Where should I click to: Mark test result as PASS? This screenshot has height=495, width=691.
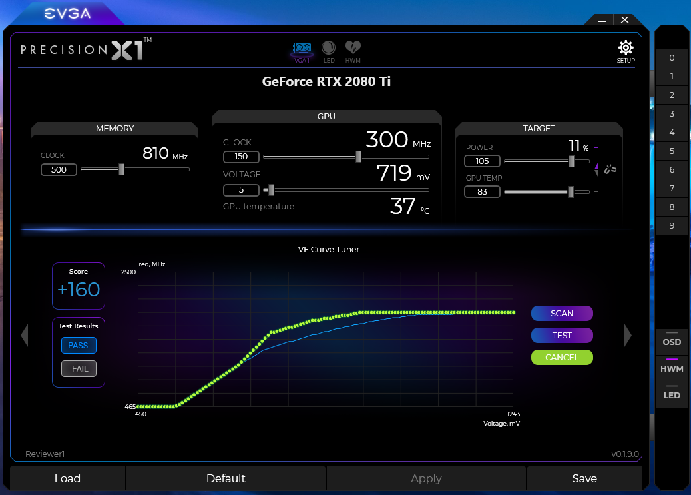pyautogui.click(x=79, y=346)
